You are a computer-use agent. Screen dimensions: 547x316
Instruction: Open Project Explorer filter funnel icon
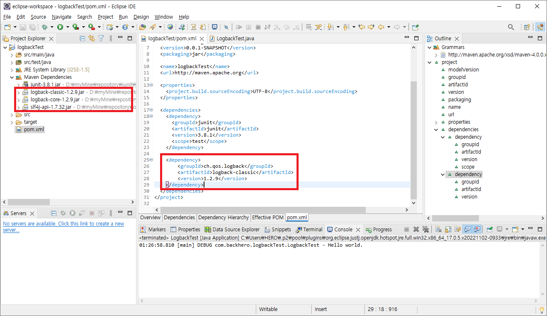click(101, 38)
